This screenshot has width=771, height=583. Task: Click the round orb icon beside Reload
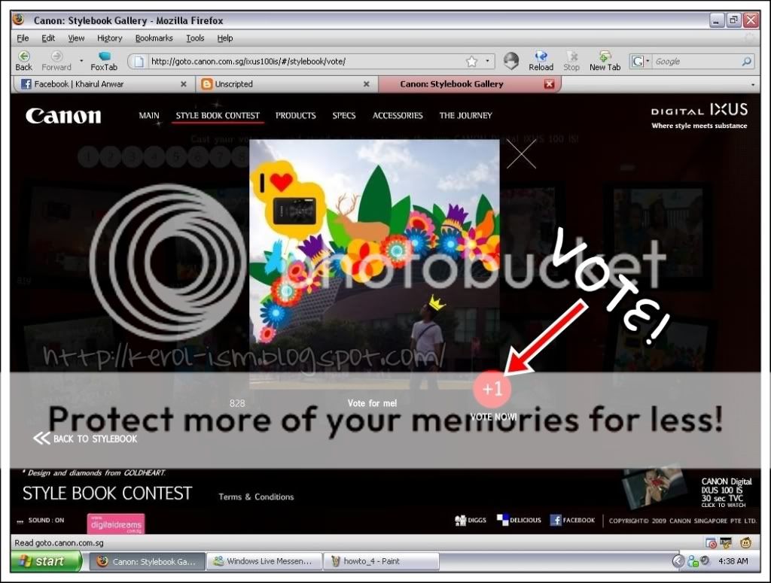[x=511, y=61]
